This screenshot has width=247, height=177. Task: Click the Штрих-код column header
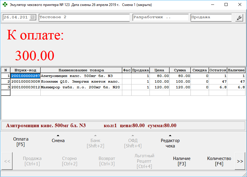click(25, 70)
